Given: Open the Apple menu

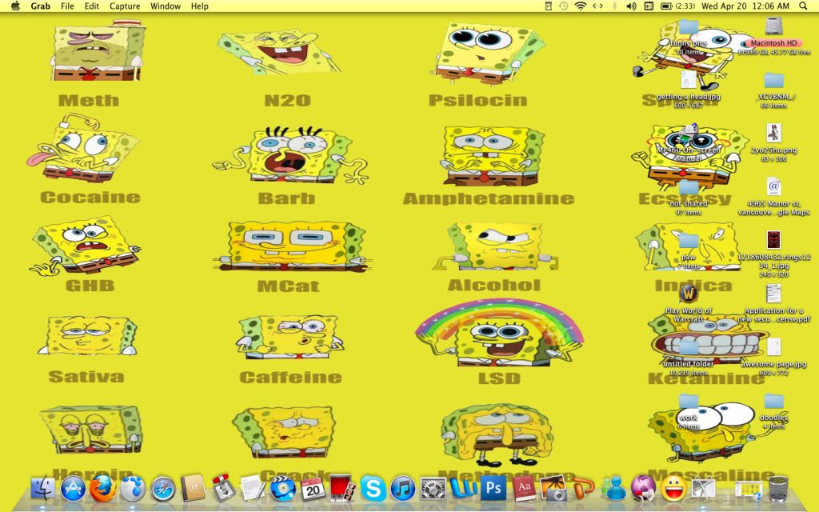Looking at the screenshot, I should (x=16, y=6).
